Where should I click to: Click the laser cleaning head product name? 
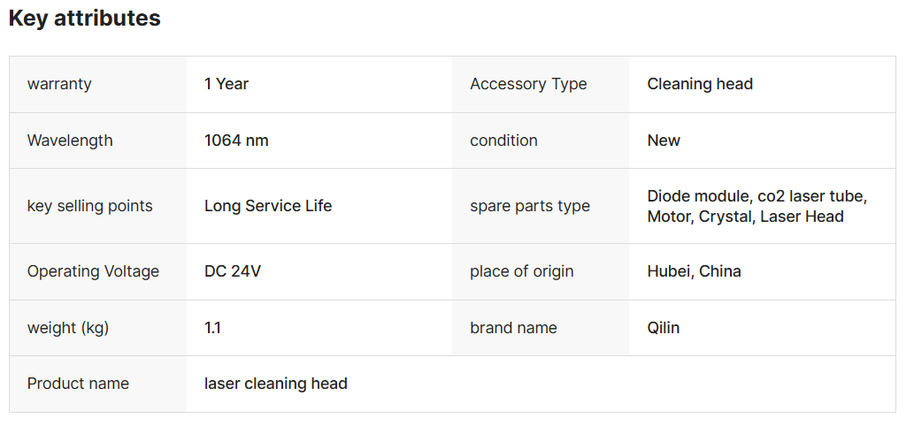pos(276,384)
